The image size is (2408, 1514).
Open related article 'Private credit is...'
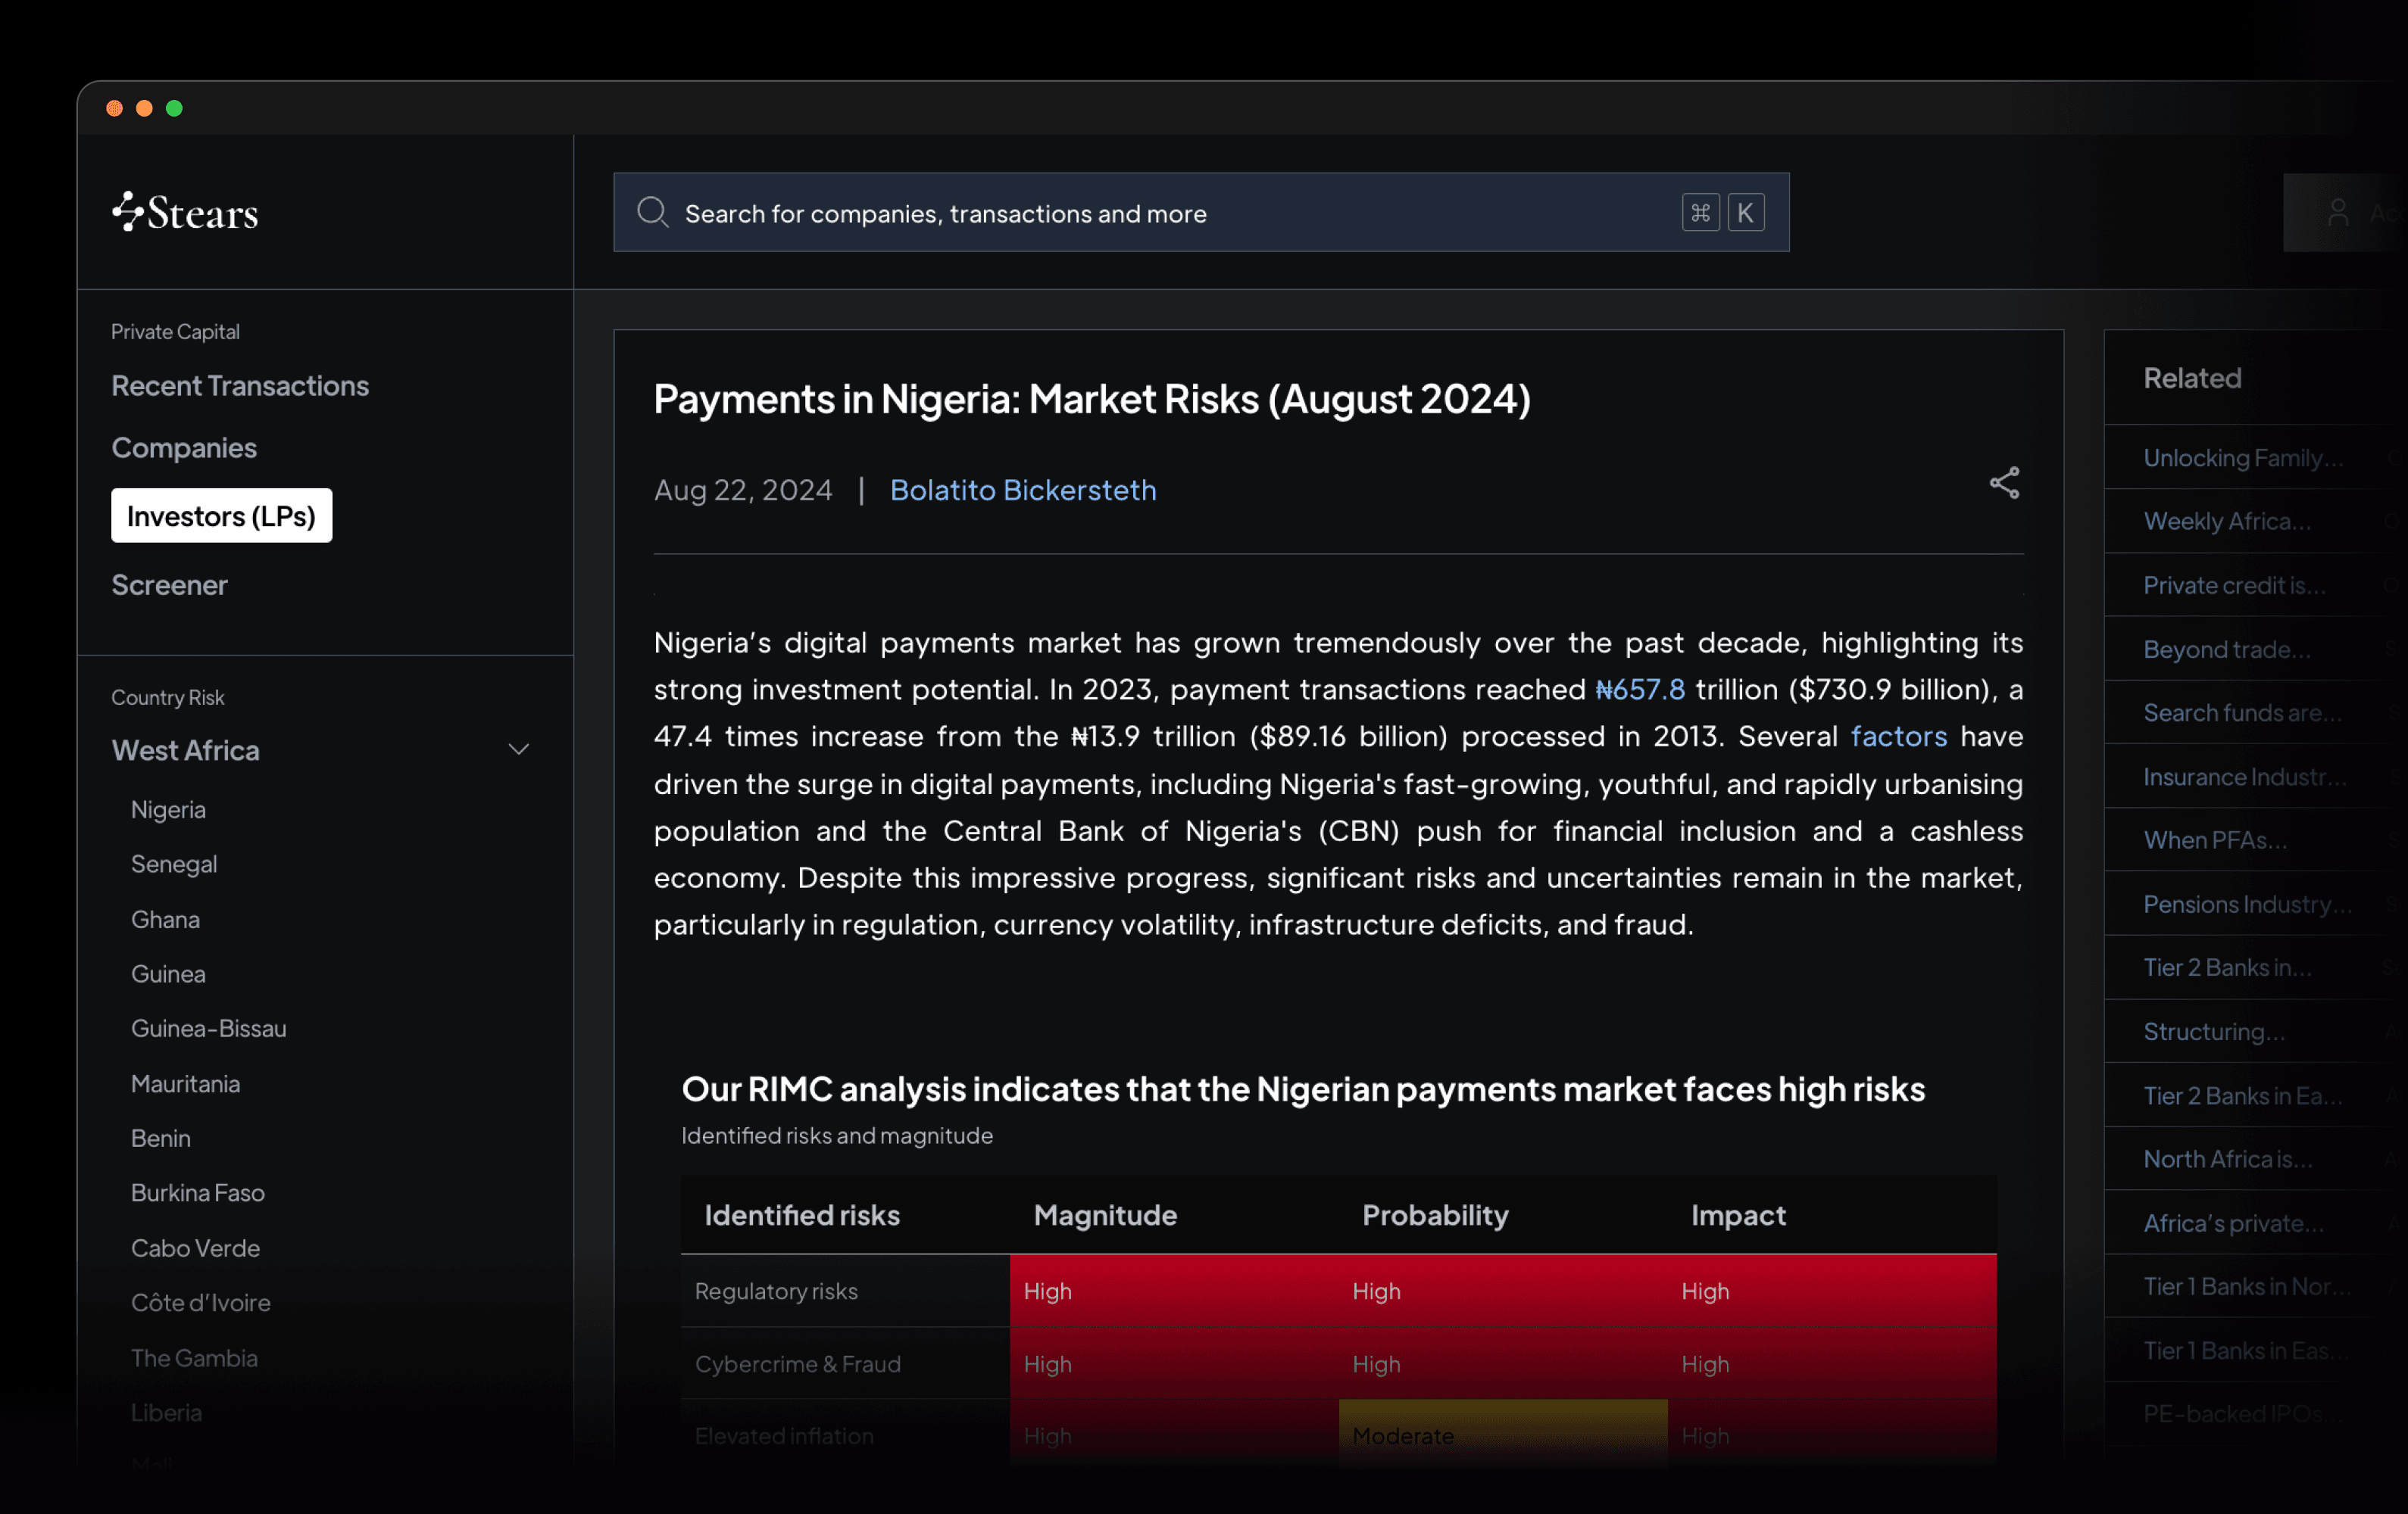[2234, 584]
